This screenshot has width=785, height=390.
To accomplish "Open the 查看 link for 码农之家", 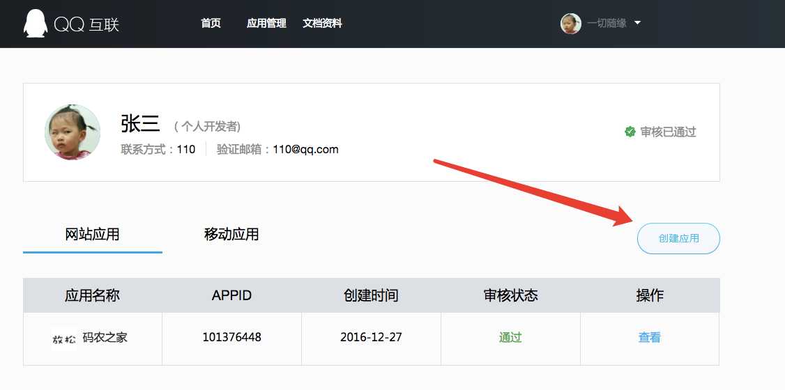I will [x=649, y=338].
